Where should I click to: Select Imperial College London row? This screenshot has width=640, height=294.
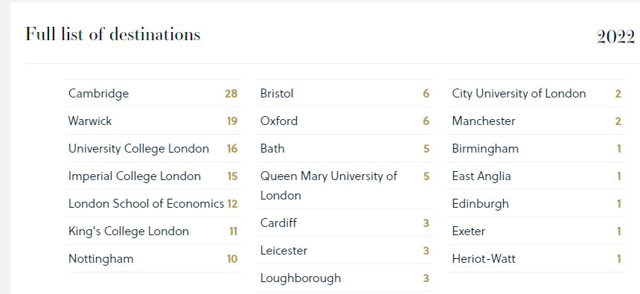click(153, 176)
